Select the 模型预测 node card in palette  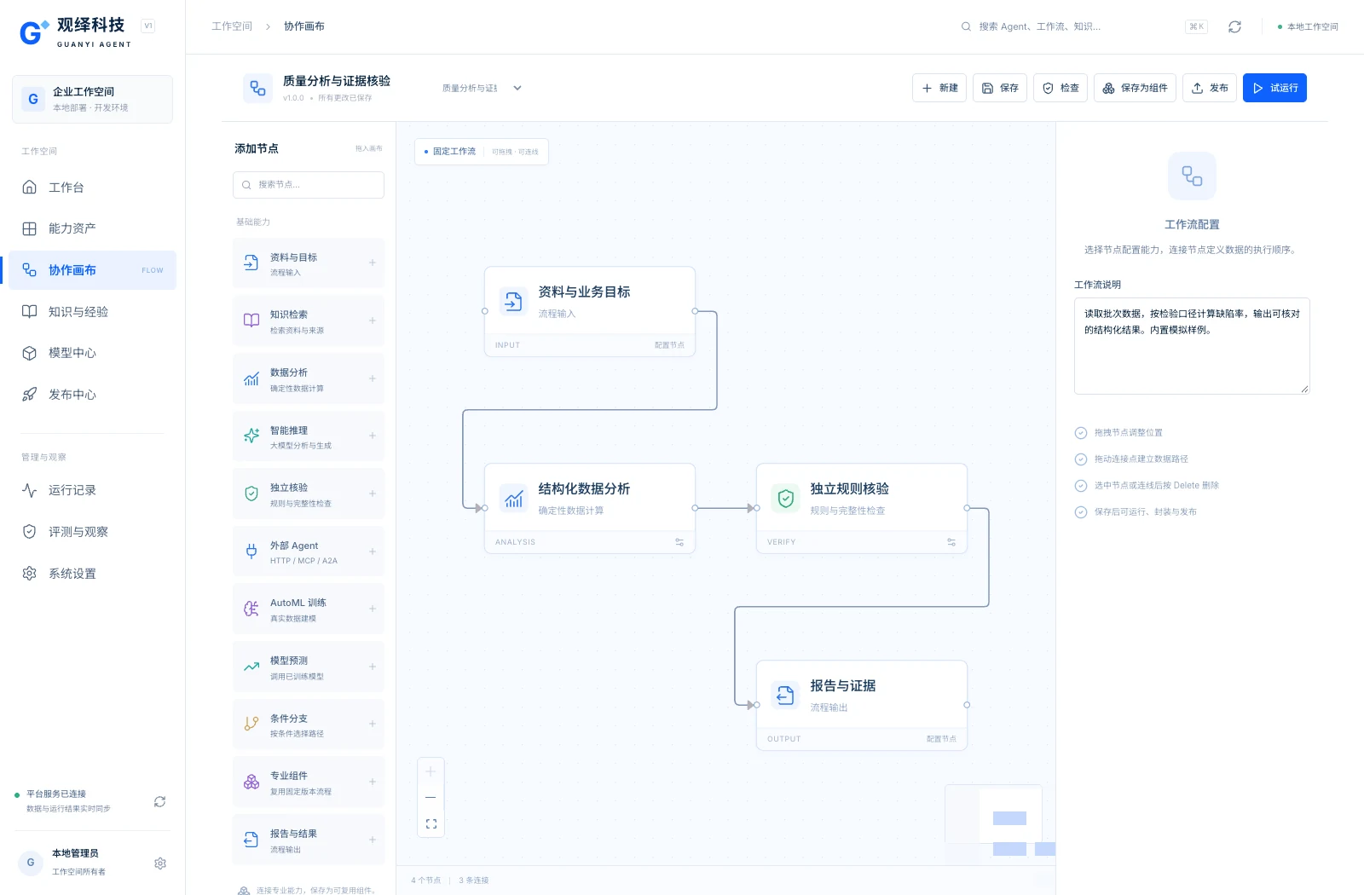[x=309, y=667]
